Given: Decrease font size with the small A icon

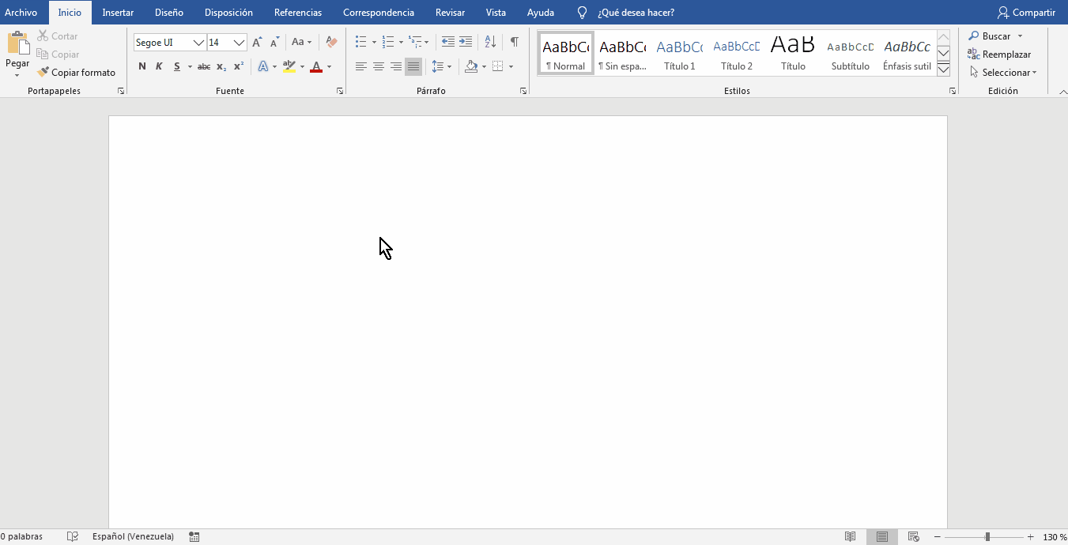Looking at the screenshot, I should (274, 43).
